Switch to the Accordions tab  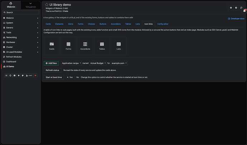pyautogui.click(x=116, y=24)
